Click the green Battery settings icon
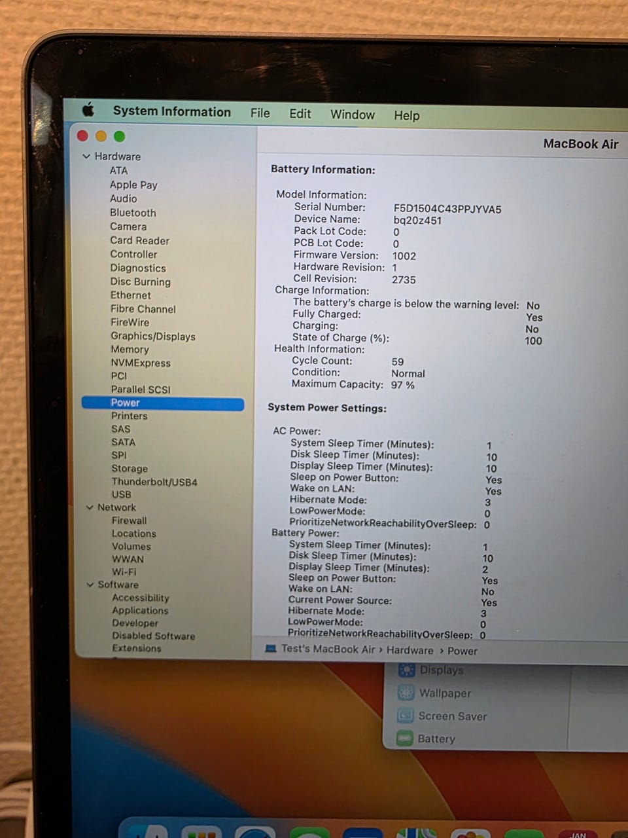Screen dimensions: 628x838 coord(405,738)
